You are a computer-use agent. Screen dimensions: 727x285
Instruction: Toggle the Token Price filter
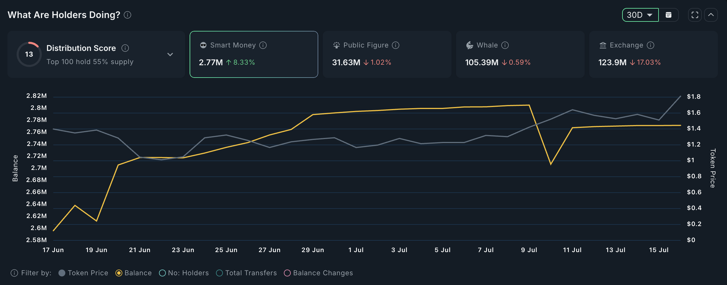pyautogui.click(x=62, y=273)
